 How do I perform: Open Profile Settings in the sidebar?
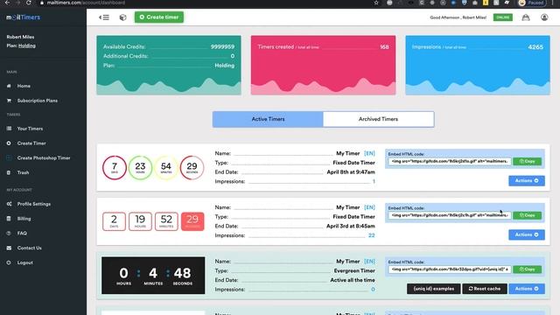pyautogui.click(x=34, y=204)
